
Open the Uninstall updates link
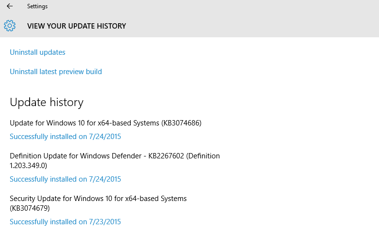point(37,52)
